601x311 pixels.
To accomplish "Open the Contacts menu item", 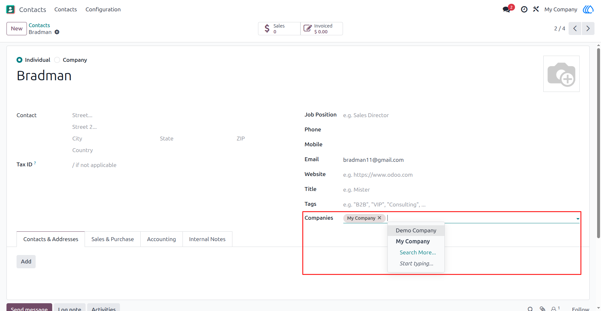I will click(x=65, y=9).
